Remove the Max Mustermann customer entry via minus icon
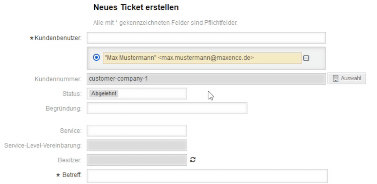Viewport: 377px width, 184px height. [306, 58]
